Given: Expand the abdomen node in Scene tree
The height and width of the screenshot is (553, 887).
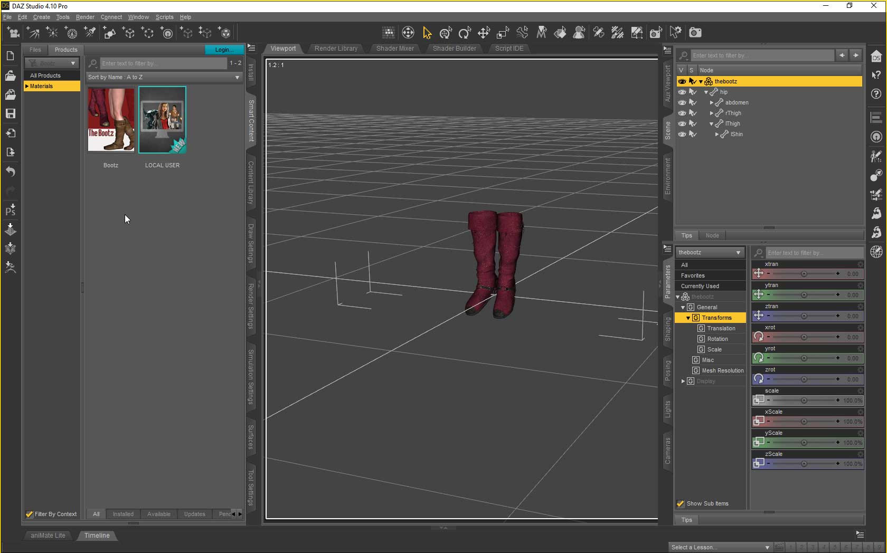Looking at the screenshot, I should click(x=711, y=103).
